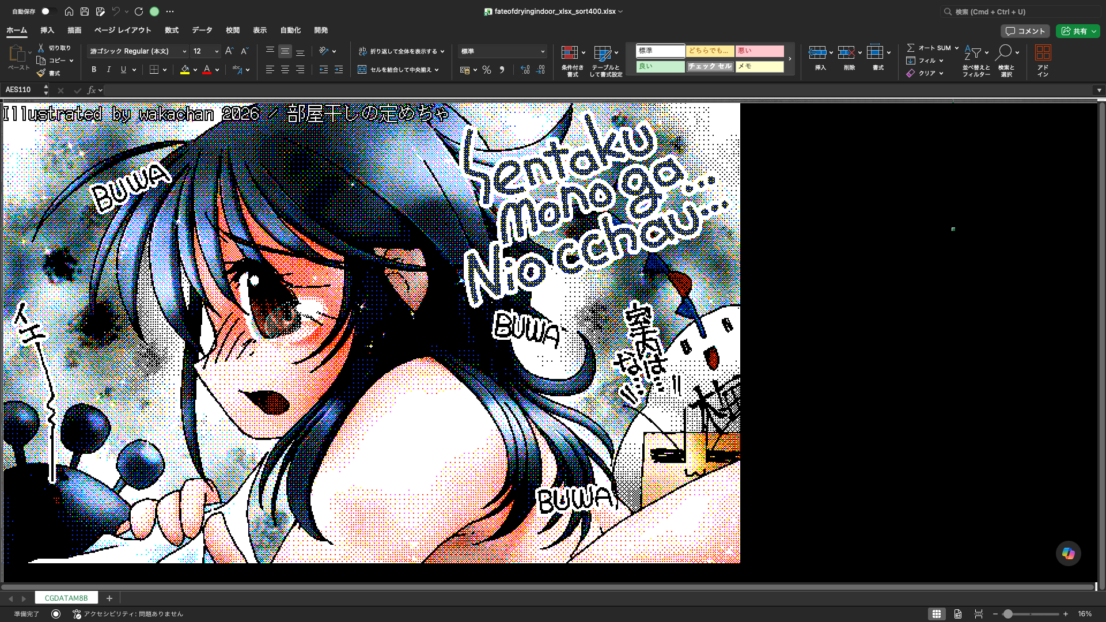Open the font name dropdown
1106x622 pixels.
point(184,51)
